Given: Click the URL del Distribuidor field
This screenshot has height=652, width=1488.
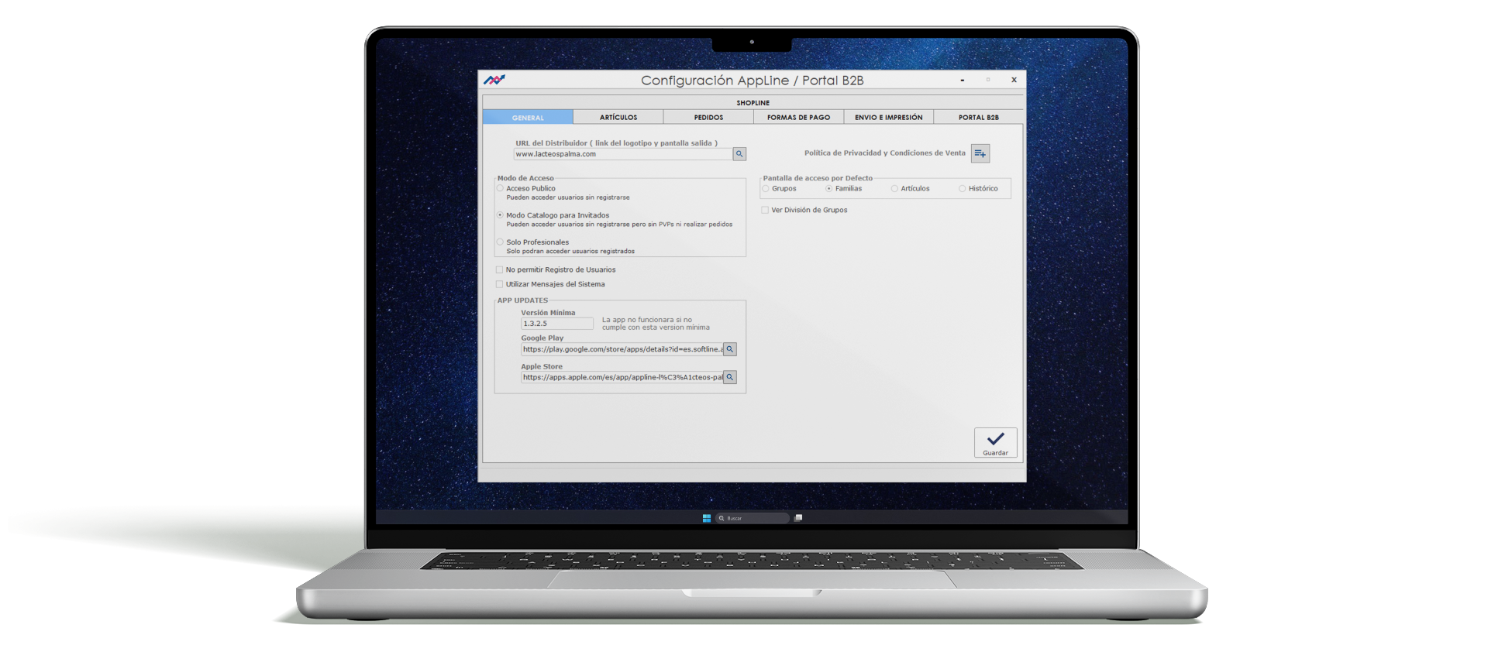Looking at the screenshot, I should coord(623,154).
